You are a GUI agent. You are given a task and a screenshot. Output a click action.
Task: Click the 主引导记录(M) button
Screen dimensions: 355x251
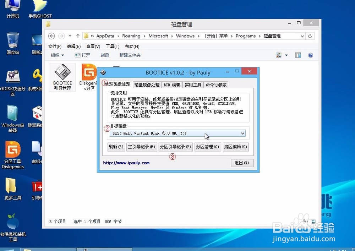(x=142, y=147)
